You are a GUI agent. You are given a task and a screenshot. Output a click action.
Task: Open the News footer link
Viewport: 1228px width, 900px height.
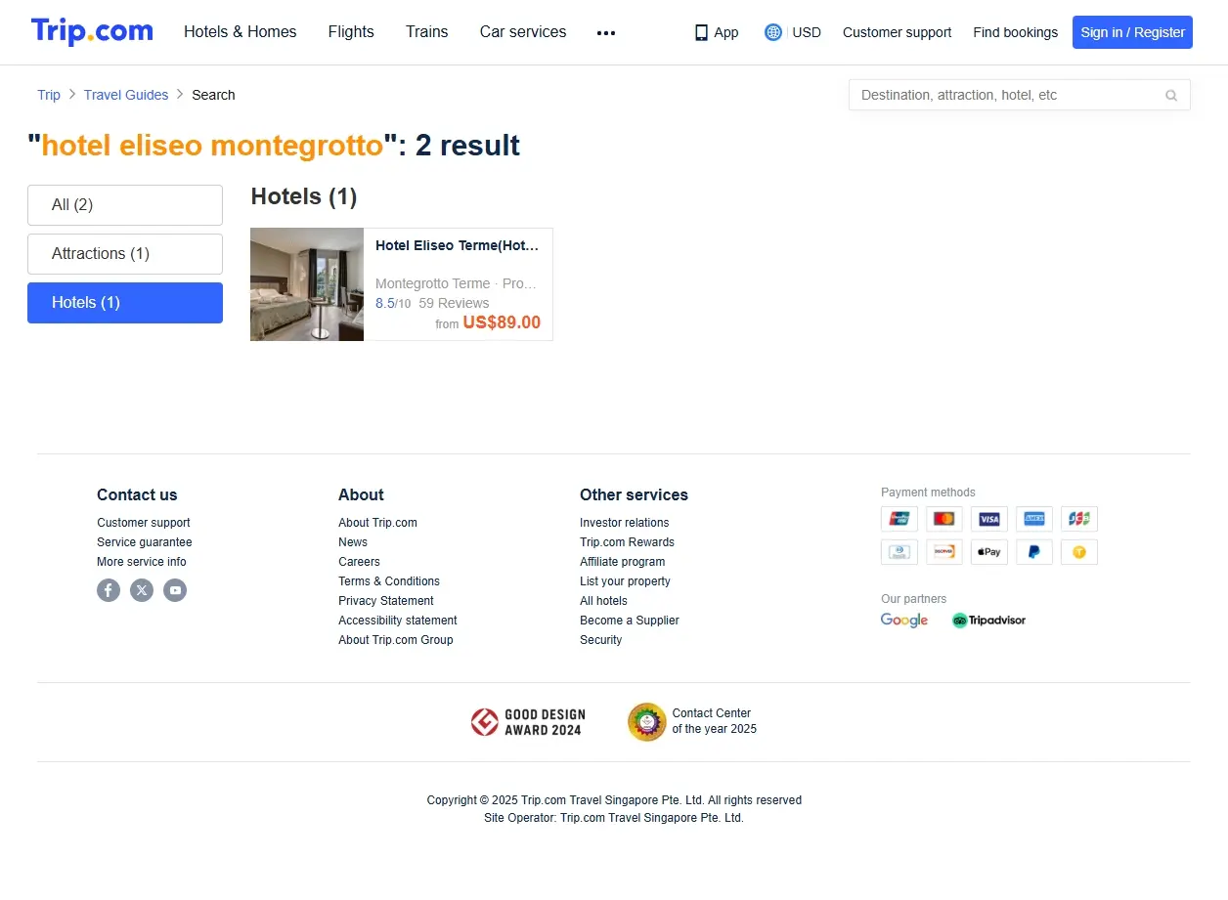coord(353,542)
